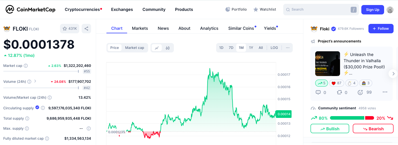
Task: Click the Market cap info icon
Action: pos(26,66)
